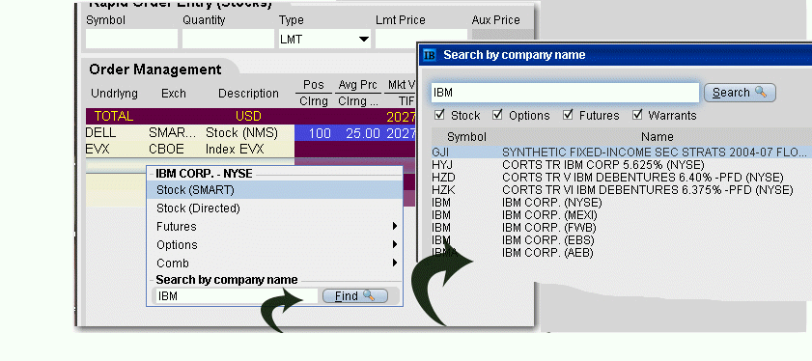The image size is (812, 361).
Task: Click the DELL position value 100
Action: [320, 133]
